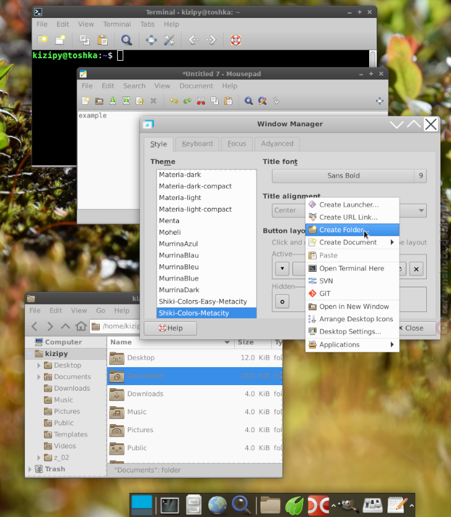Screen dimensions: 451x517
Task: Click the open file icon in Mousepad toolbar
Action: [99, 100]
